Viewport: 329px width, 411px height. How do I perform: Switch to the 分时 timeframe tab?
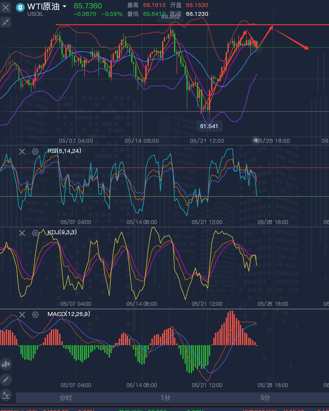point(66,398)
